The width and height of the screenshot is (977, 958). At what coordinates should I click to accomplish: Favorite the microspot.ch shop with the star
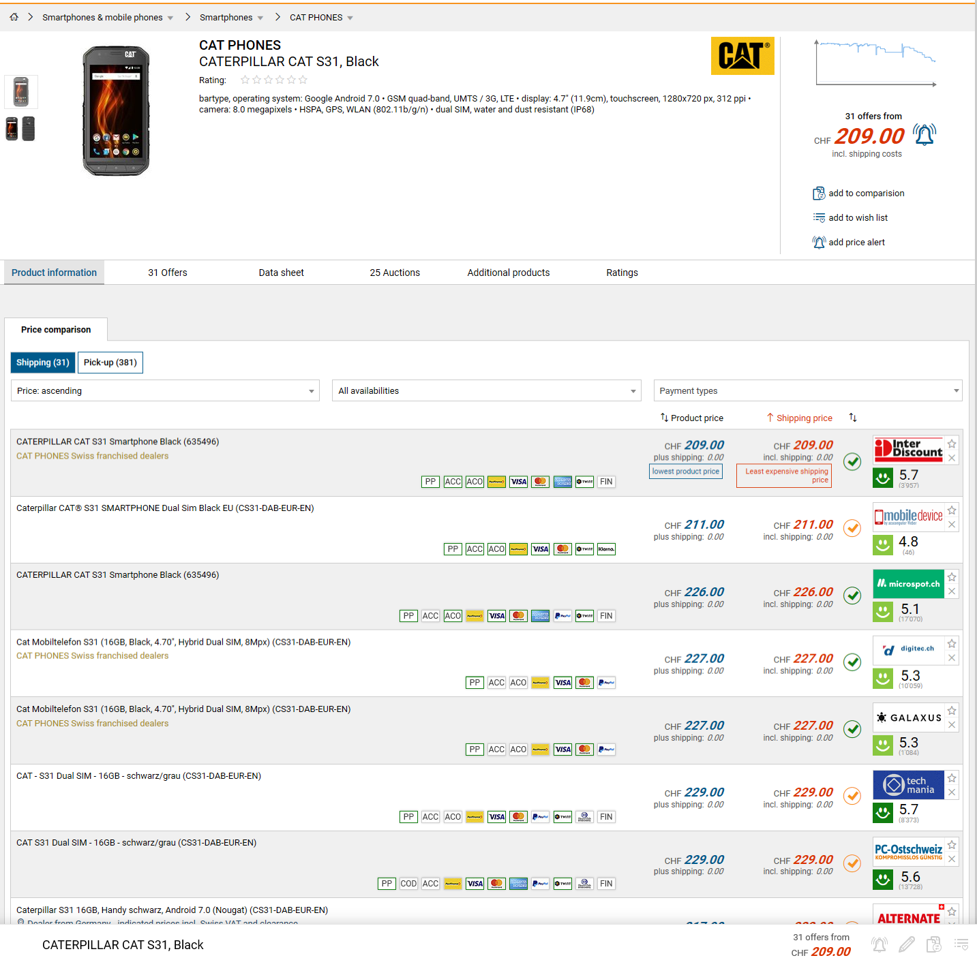[x=952, y=576]
